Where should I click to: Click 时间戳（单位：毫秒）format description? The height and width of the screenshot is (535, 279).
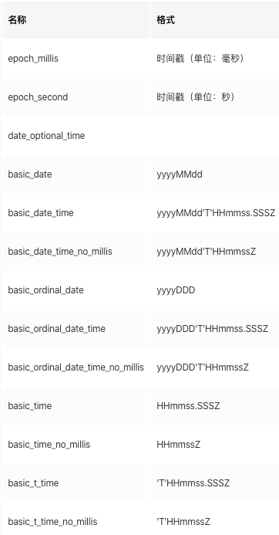(x=200, y=59)
